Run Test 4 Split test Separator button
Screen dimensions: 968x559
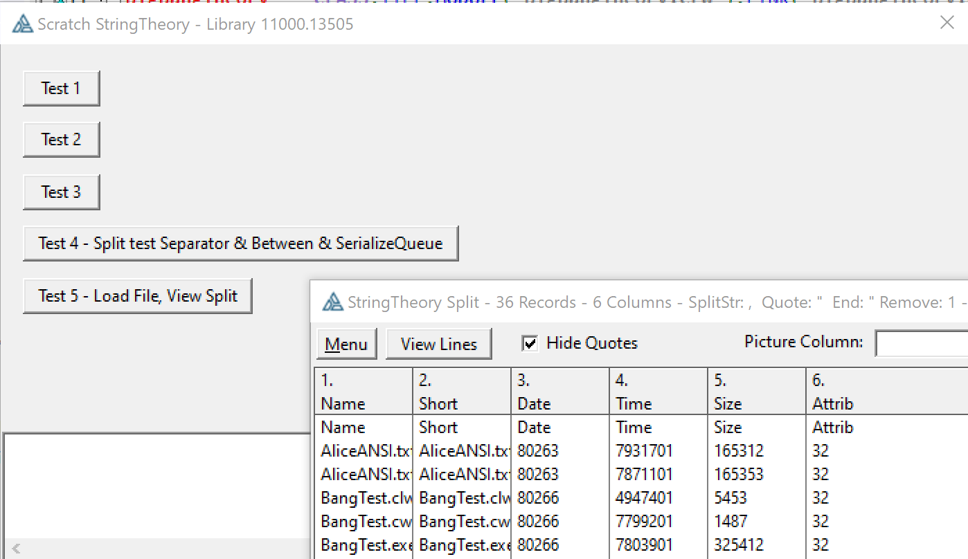(241, 244)
